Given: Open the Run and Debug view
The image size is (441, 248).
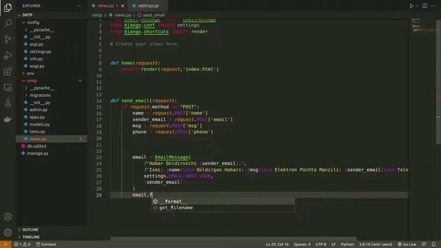Looking at the screenshot, I should click(8, 55).
